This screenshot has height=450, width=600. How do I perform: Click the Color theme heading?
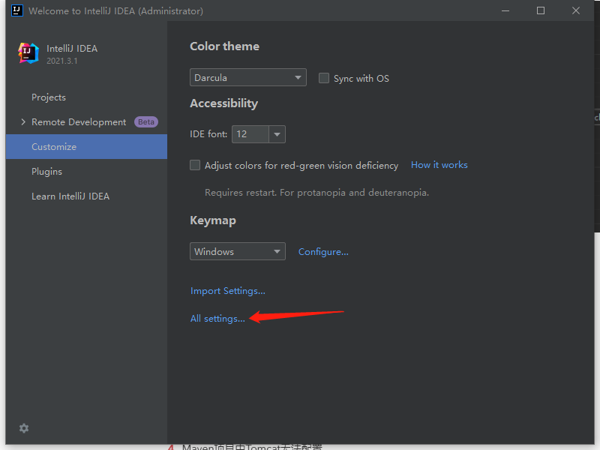click(224, 46)
